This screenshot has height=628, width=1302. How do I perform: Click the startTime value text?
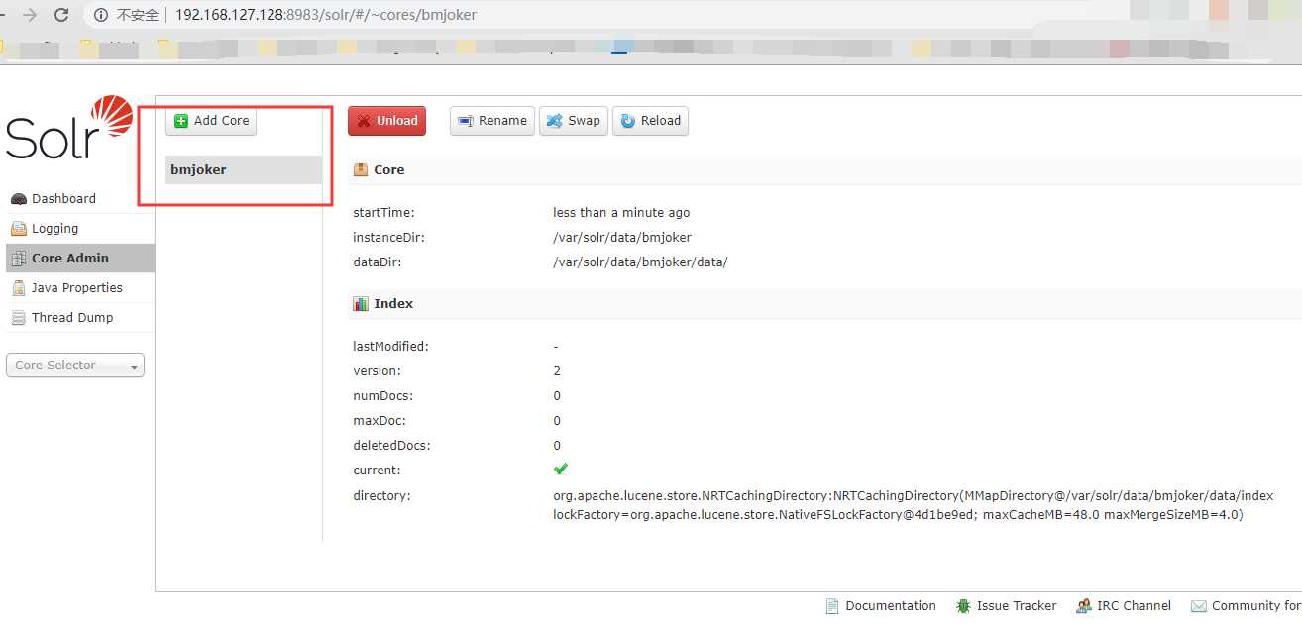coord(621,213)
